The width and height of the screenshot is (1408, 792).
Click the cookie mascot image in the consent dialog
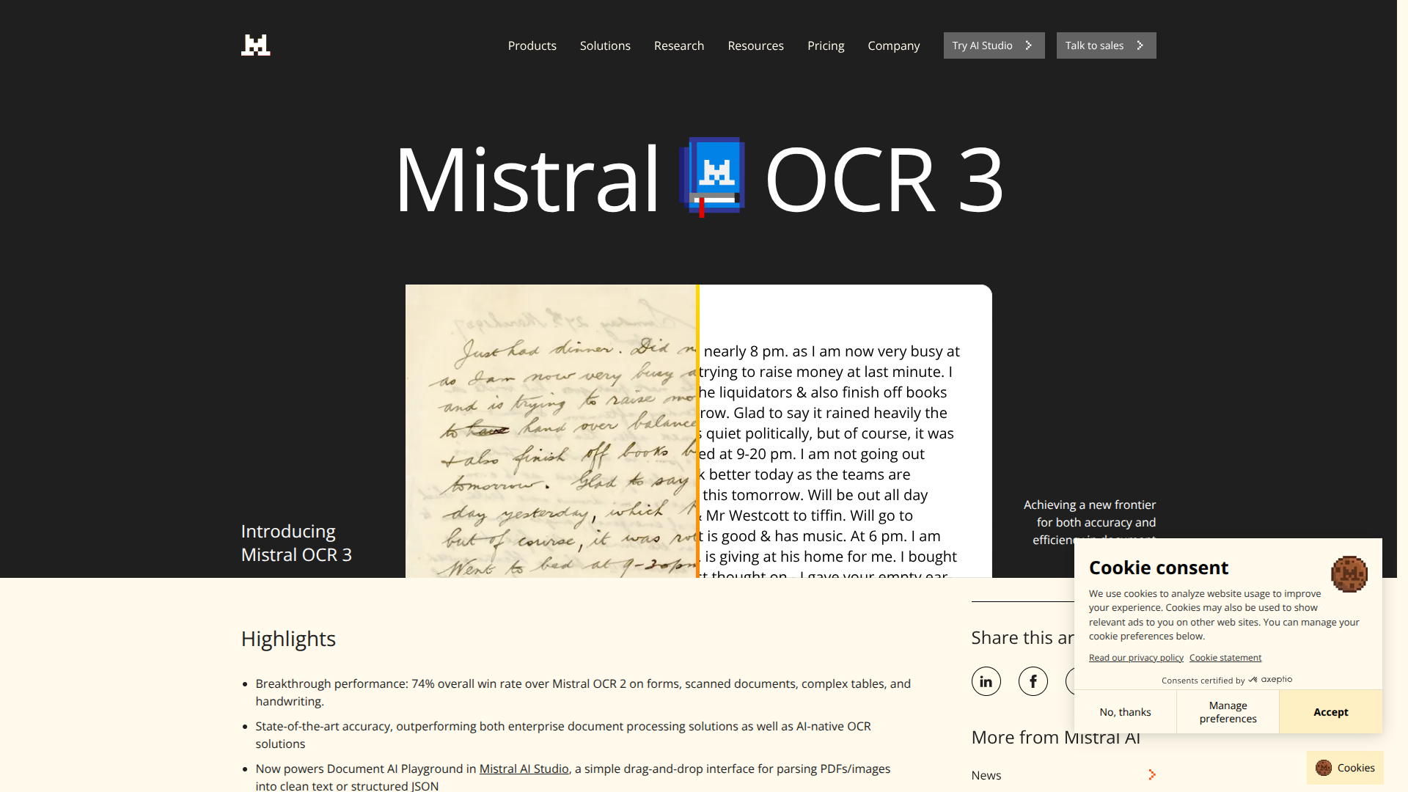pos(1350,575)
